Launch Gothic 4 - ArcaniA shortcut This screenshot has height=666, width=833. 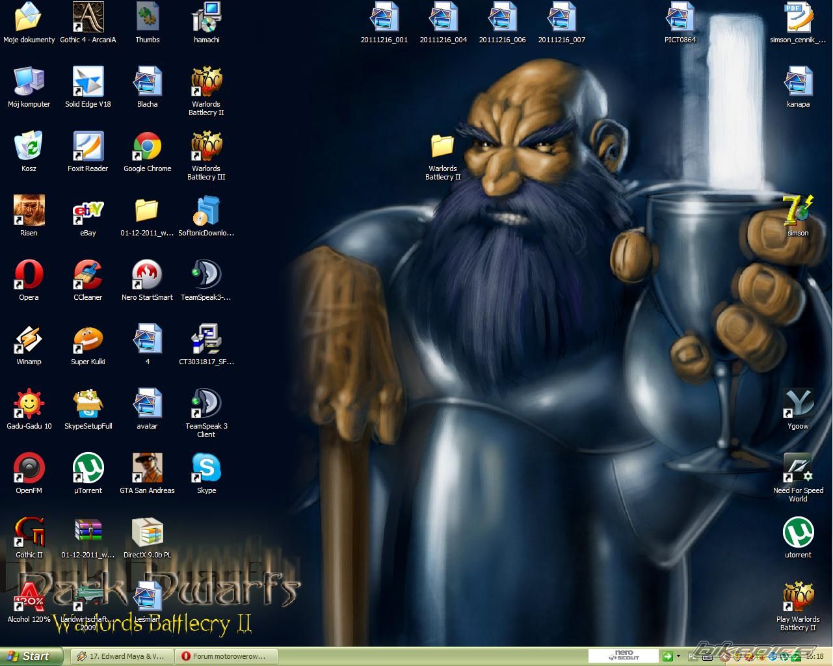(x=88, y=18)
